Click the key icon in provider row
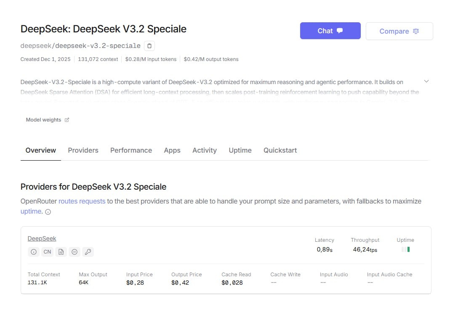 tap(88, 252)
